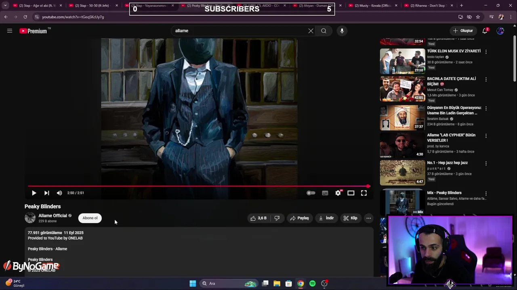Open the No.1 - Hep jazz hep jazz title

tap(447, 163)
